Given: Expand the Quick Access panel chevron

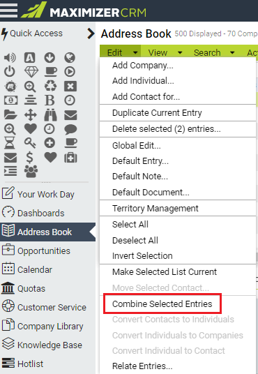Looking at the screenshot, I should 91,33.
